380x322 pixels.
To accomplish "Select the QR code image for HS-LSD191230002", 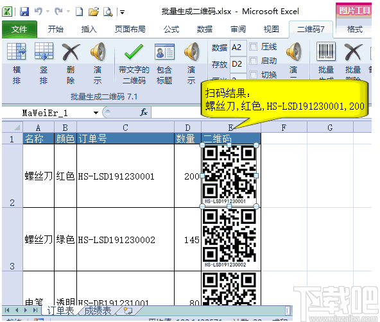I will point(229,239).
